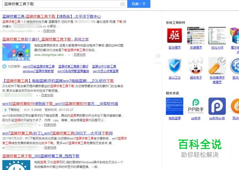Click the 大小: 0.99MB text
Screen dimensions: 239x170
[32, 110]
